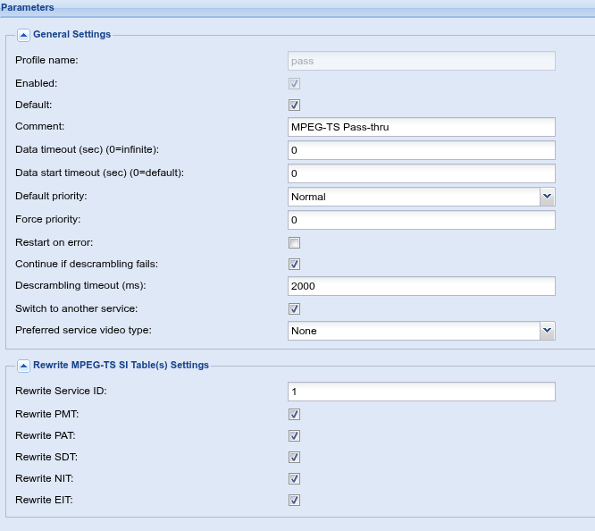
Task: Select the Data start timeout field
Action: click(x=422, y=173)
